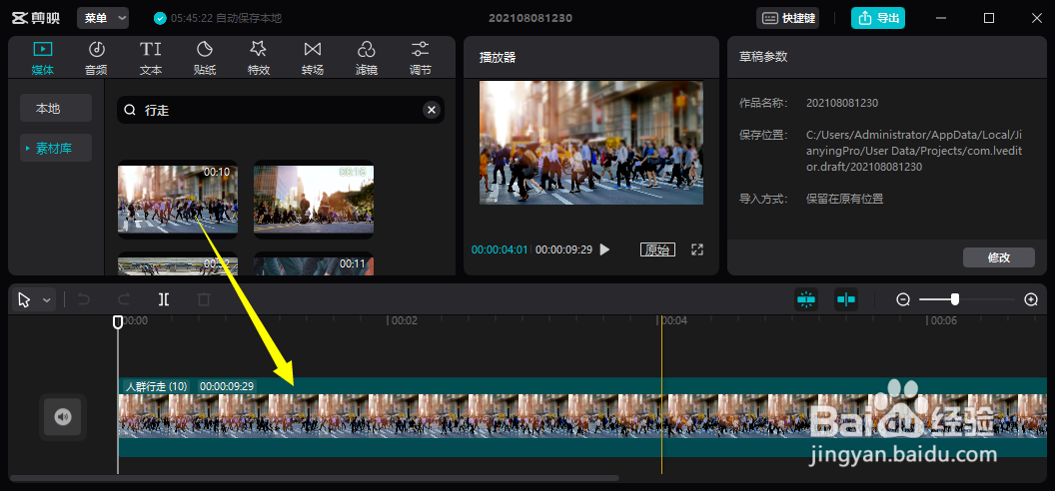The width and height of the screenshot is (1055, 491).
Task: Click the 剪映 app logo
Action: (x=36, y=18)
